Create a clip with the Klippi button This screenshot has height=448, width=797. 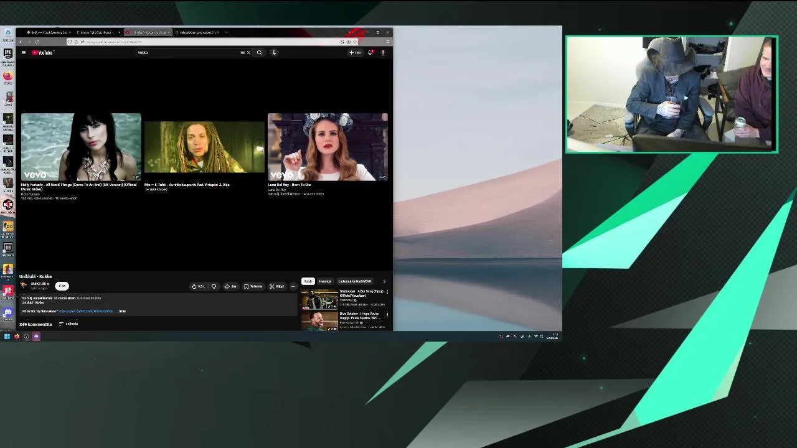coord(276,286)
